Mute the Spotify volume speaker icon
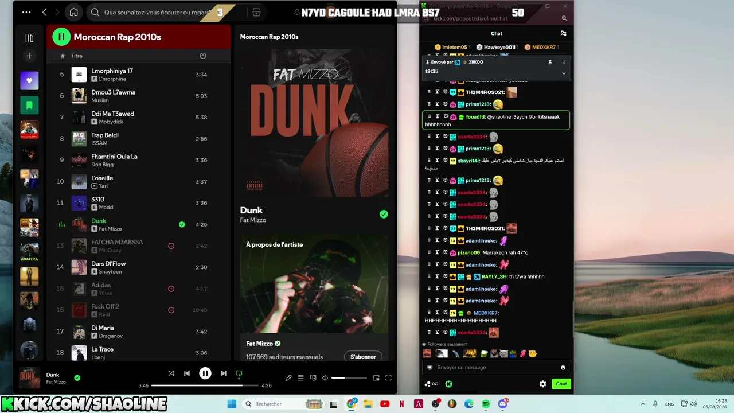The height and width of the screenshot is (413, 734). tap(325, 378)
